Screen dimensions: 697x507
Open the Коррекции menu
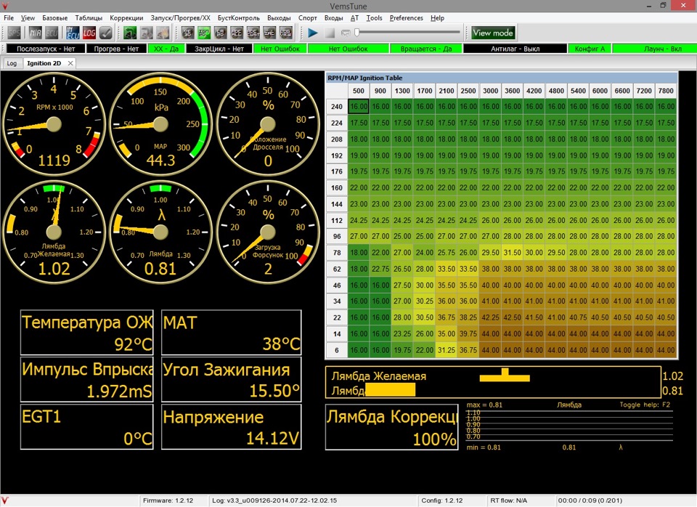pos(126,17)
